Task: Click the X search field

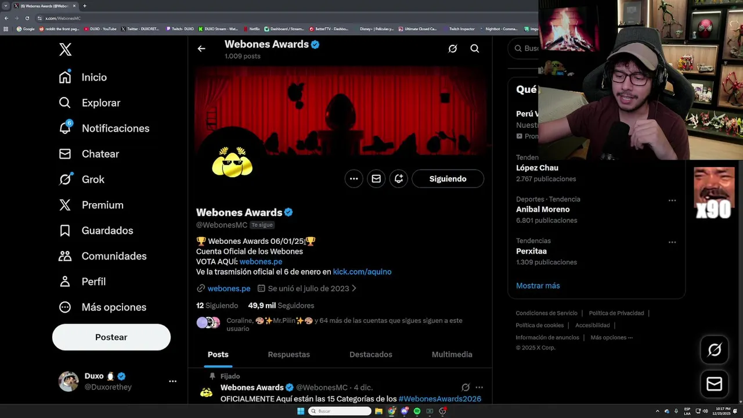Action: (x=524, y=49)
